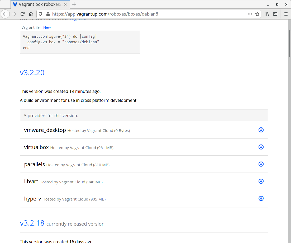Click 'This version was created 19 minutes ago.'
The image size is (291, 243).
[60, 91]
